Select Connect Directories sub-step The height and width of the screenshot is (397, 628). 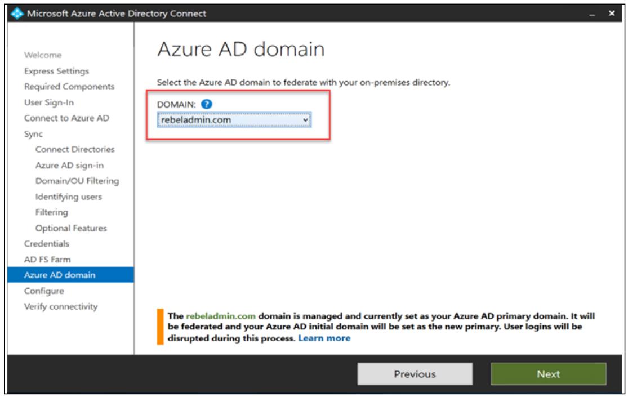click(x=75, y=149)
